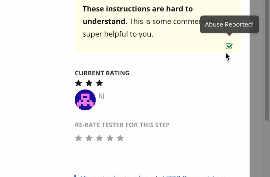The height and width of the screenshot is (177, 270).
Task: Rate tester two stars in re-rate row
Action: coord(89,138)
